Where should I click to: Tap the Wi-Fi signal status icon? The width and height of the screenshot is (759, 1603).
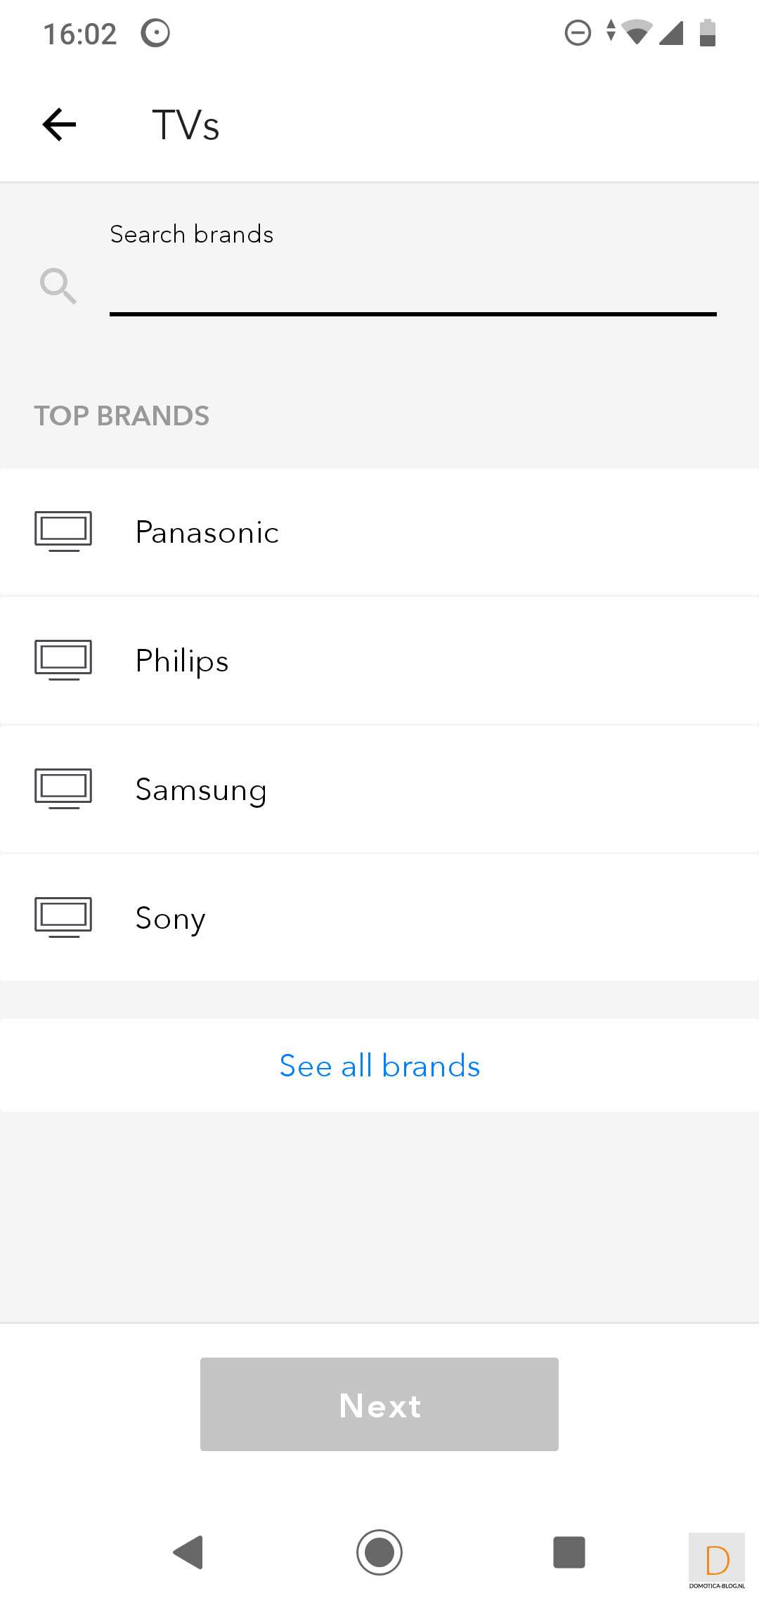point(637,32)
